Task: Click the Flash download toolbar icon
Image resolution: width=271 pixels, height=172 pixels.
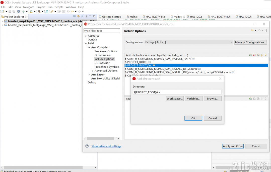Action: coord(31,12)
